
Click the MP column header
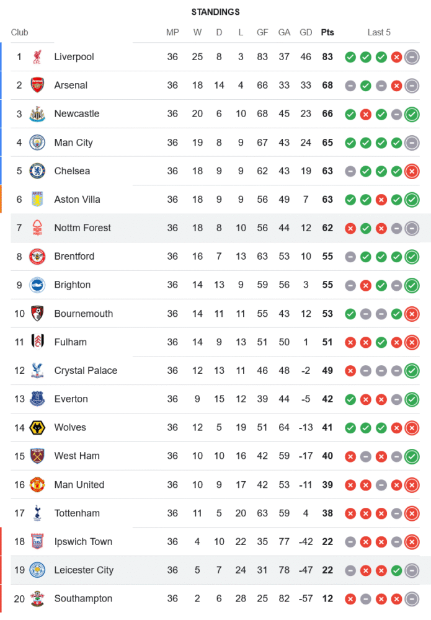(172, 32)
